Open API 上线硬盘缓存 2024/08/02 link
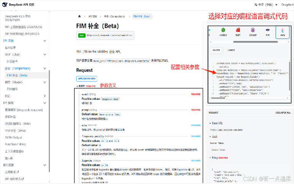The width and height of the screenshot is (294, 184). coord(24,27)
